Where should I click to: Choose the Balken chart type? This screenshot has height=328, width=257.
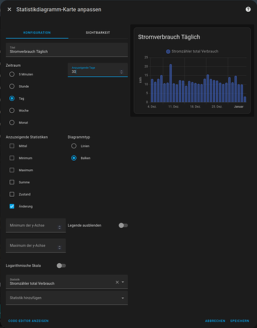[74, 158]
